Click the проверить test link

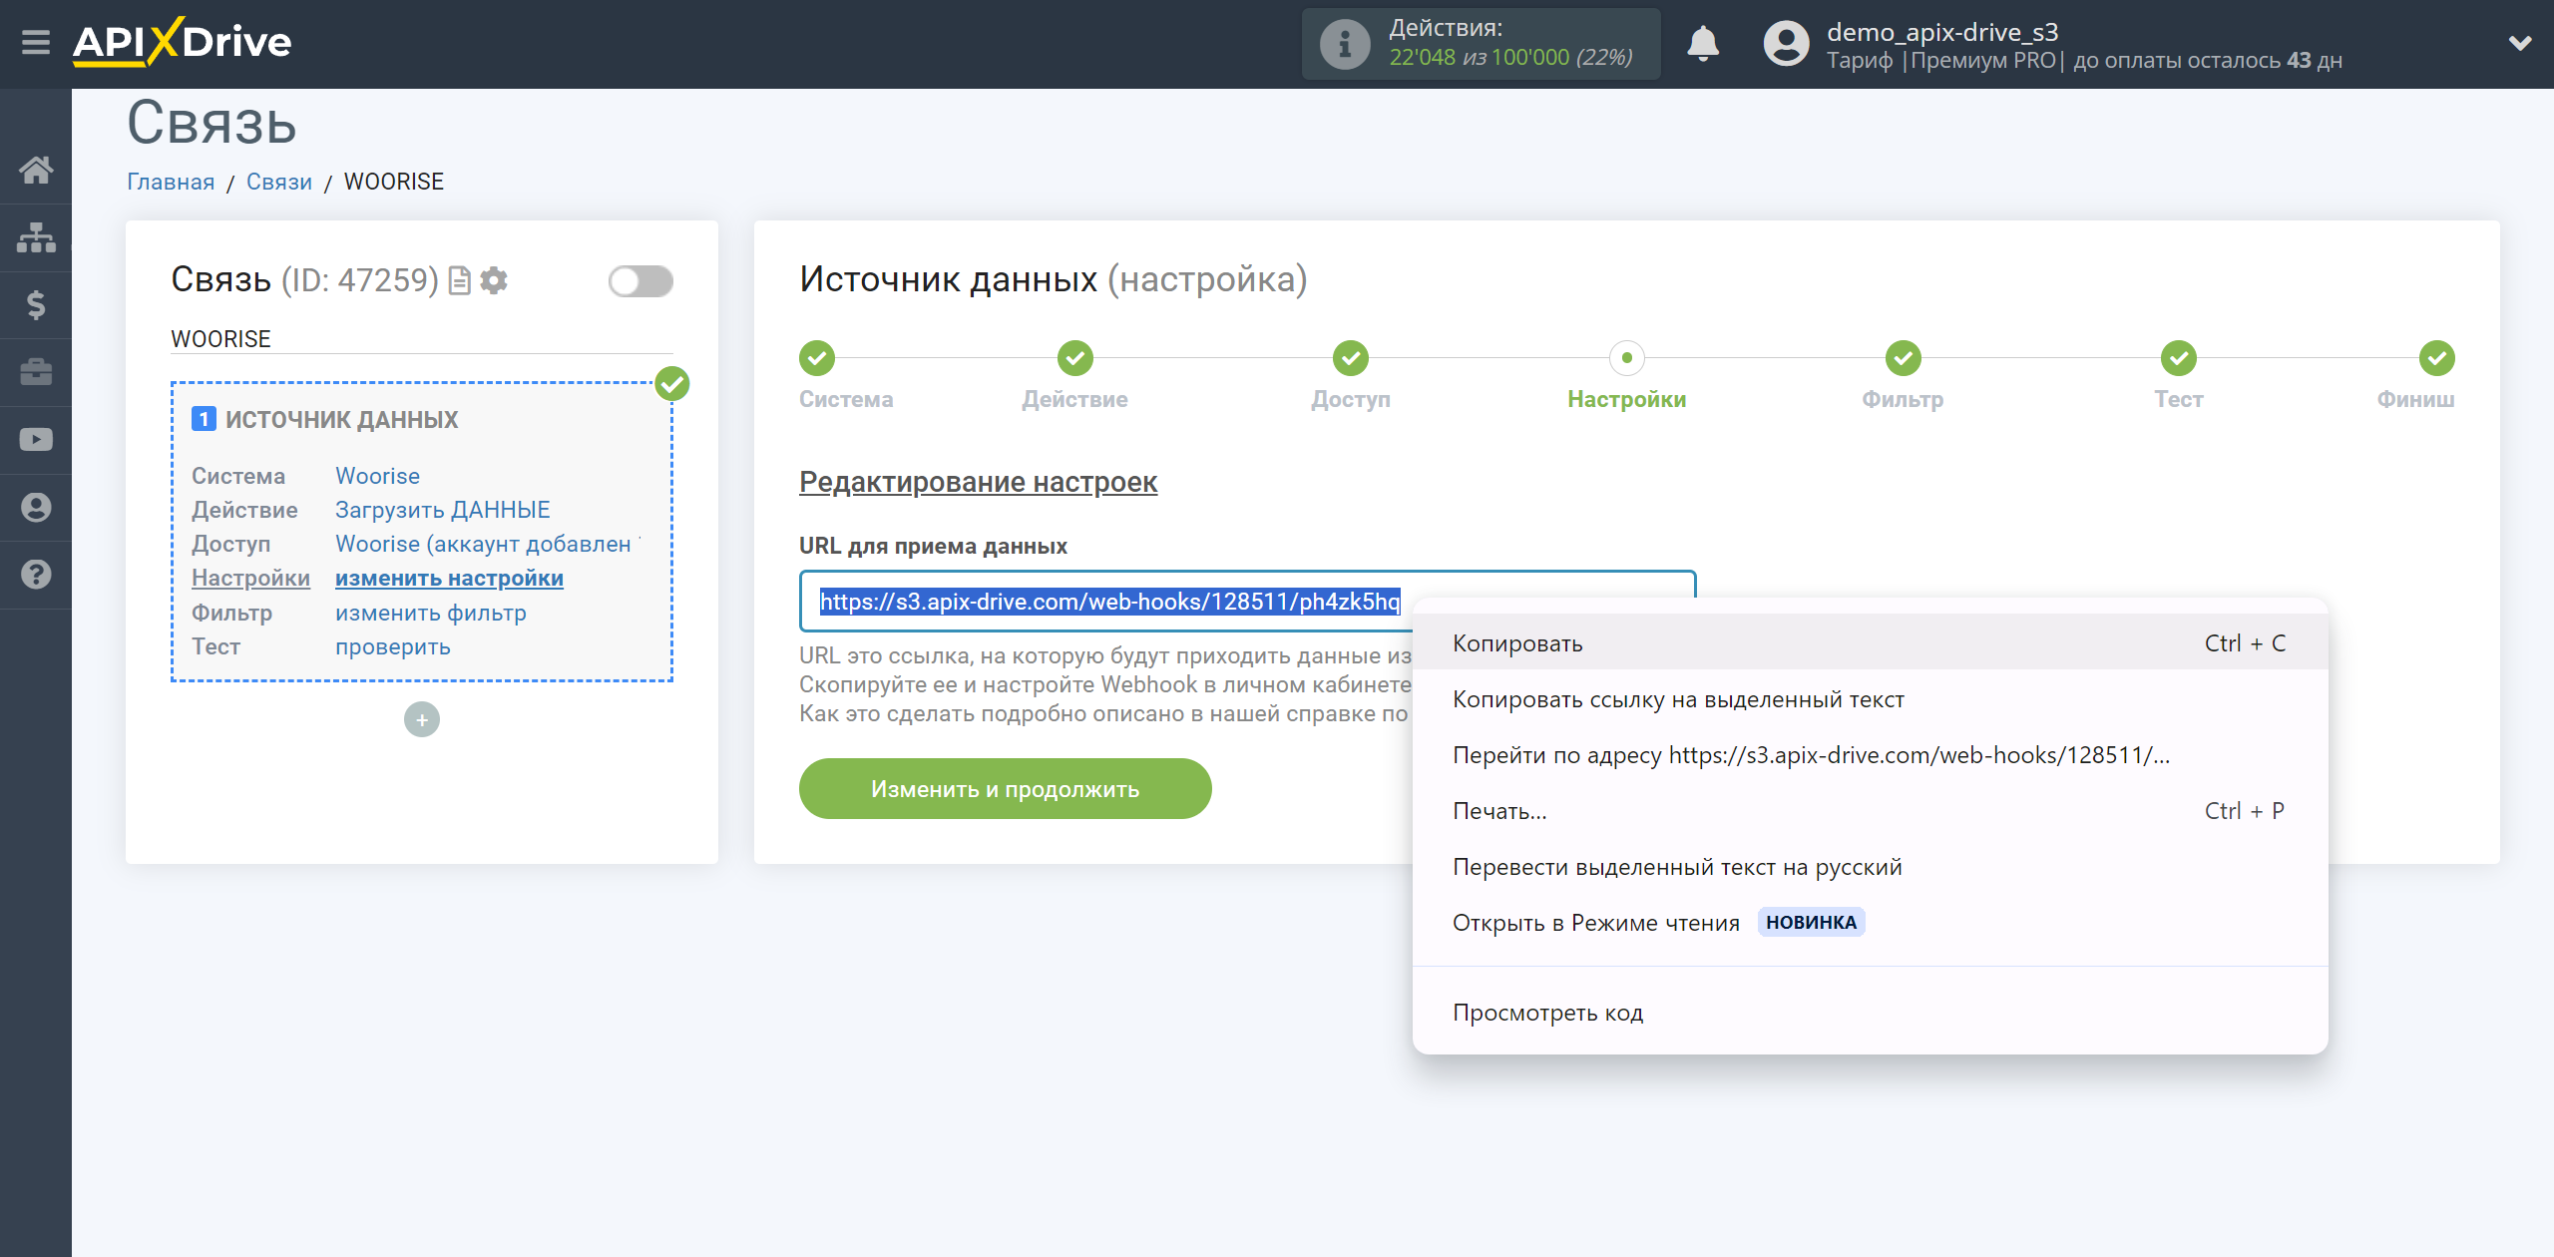tap(392, 646)
